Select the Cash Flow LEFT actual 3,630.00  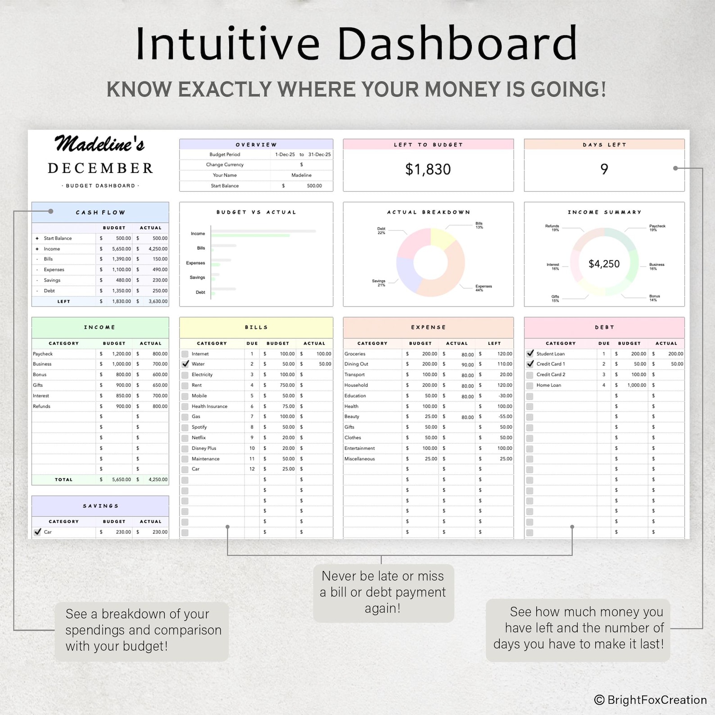tap(151, 301)
